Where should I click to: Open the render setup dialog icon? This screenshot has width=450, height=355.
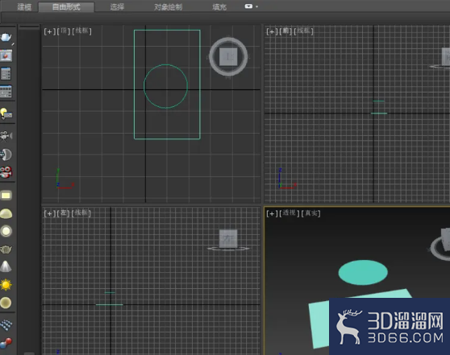click(6, 73)
